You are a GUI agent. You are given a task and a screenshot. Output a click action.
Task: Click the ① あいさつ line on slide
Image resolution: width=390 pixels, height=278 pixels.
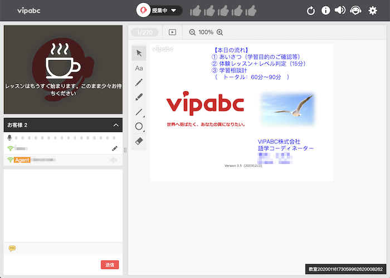[x=256, y=57]
